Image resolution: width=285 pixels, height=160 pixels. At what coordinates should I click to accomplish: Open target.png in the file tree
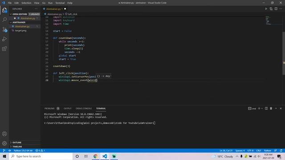[20, 31]
